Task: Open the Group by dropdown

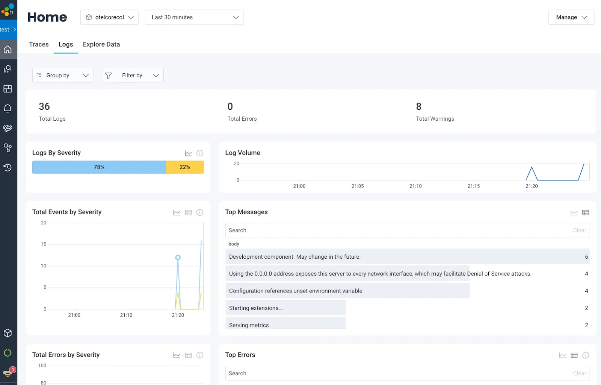Action: (x=63, y=76)
